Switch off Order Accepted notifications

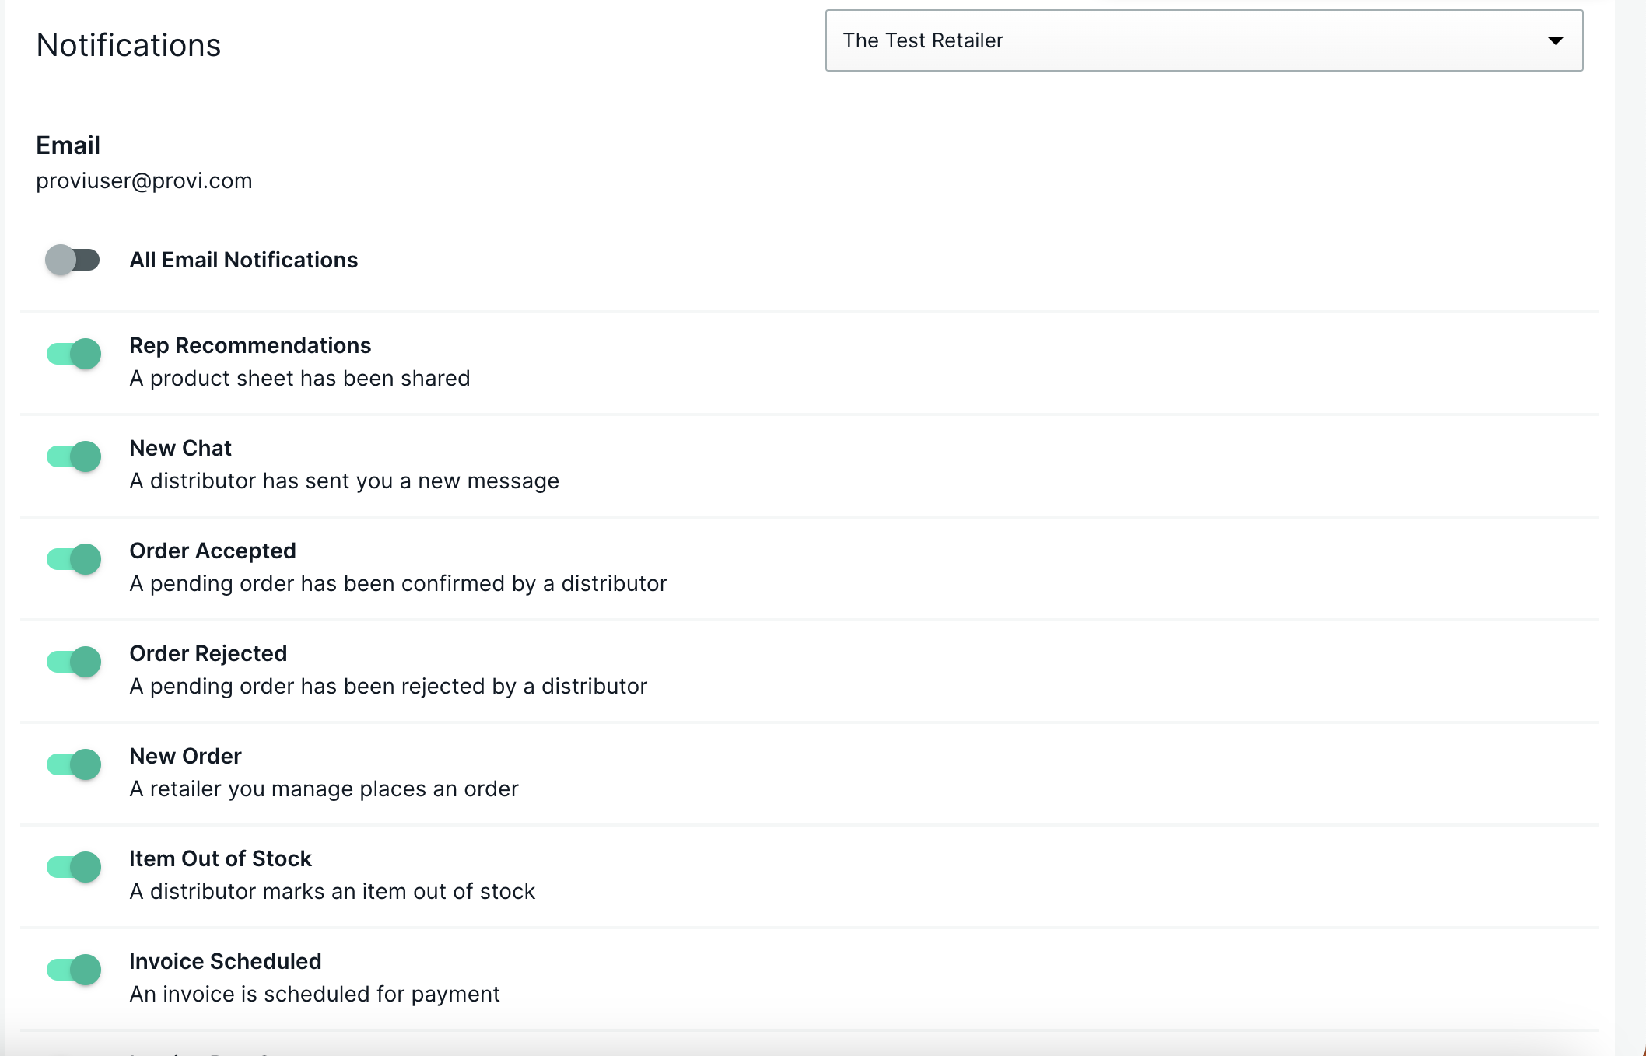click(74, 559)
